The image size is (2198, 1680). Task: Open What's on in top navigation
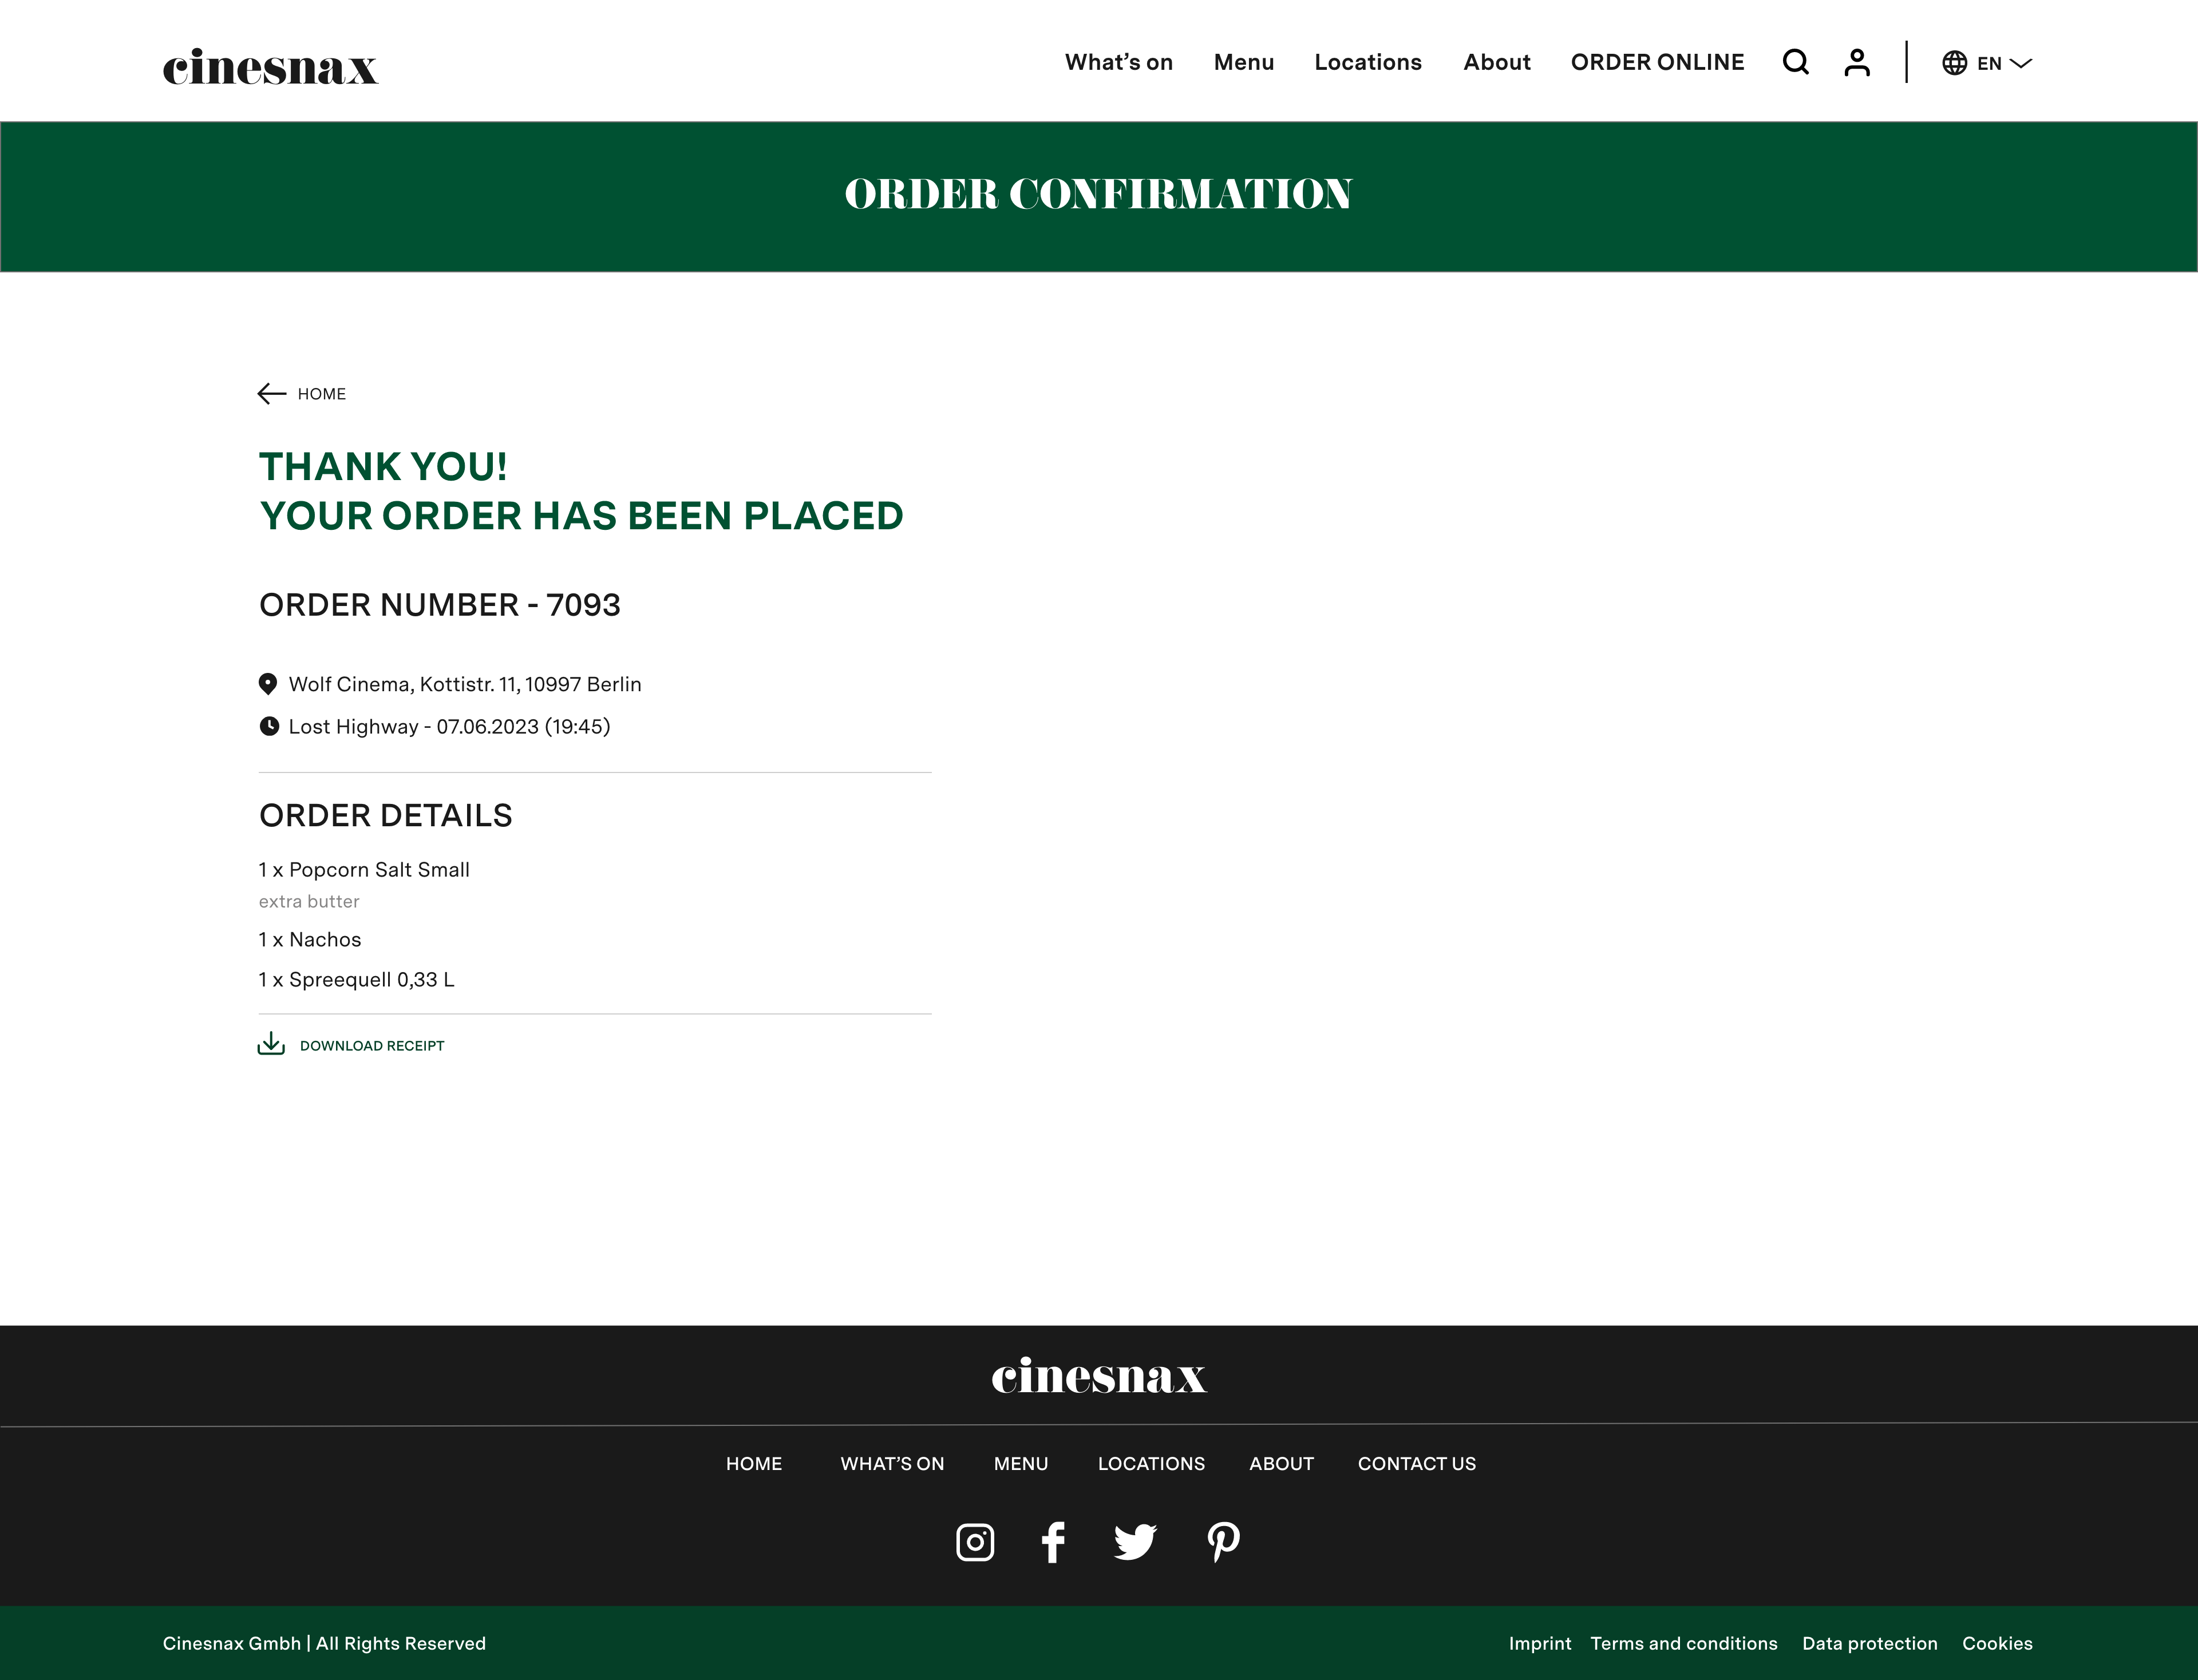(1118, 62)
